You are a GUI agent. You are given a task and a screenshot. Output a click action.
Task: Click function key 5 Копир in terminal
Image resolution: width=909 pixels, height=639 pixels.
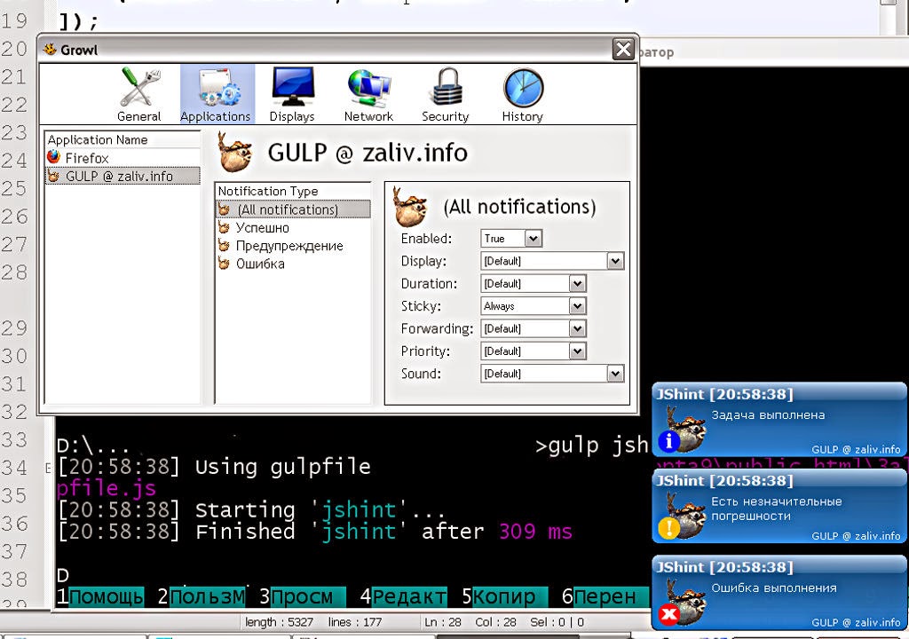coord(504,596)
